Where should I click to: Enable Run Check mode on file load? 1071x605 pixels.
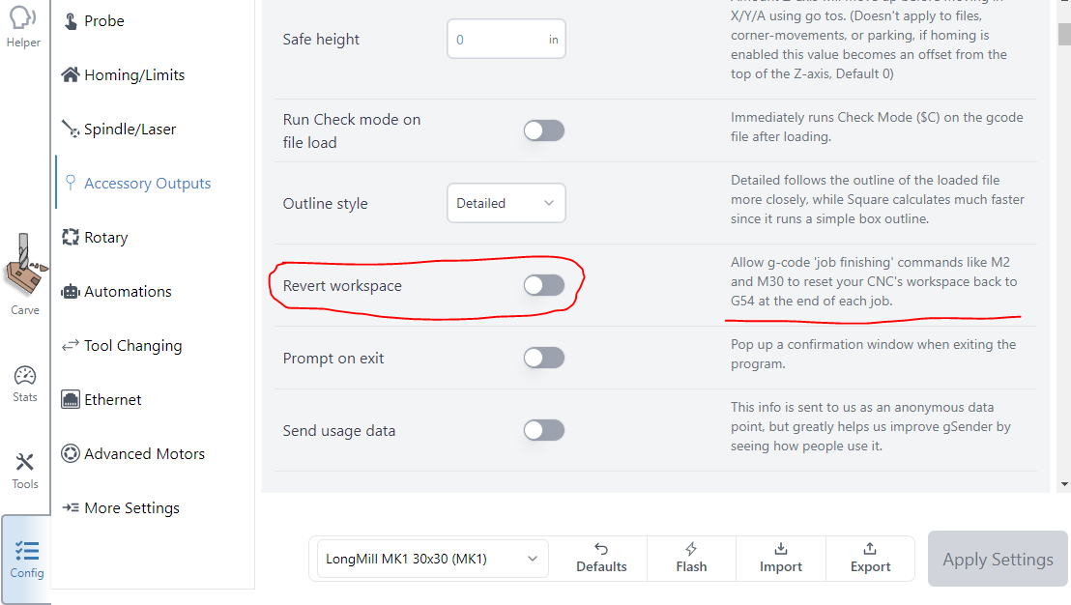[544, 130]
